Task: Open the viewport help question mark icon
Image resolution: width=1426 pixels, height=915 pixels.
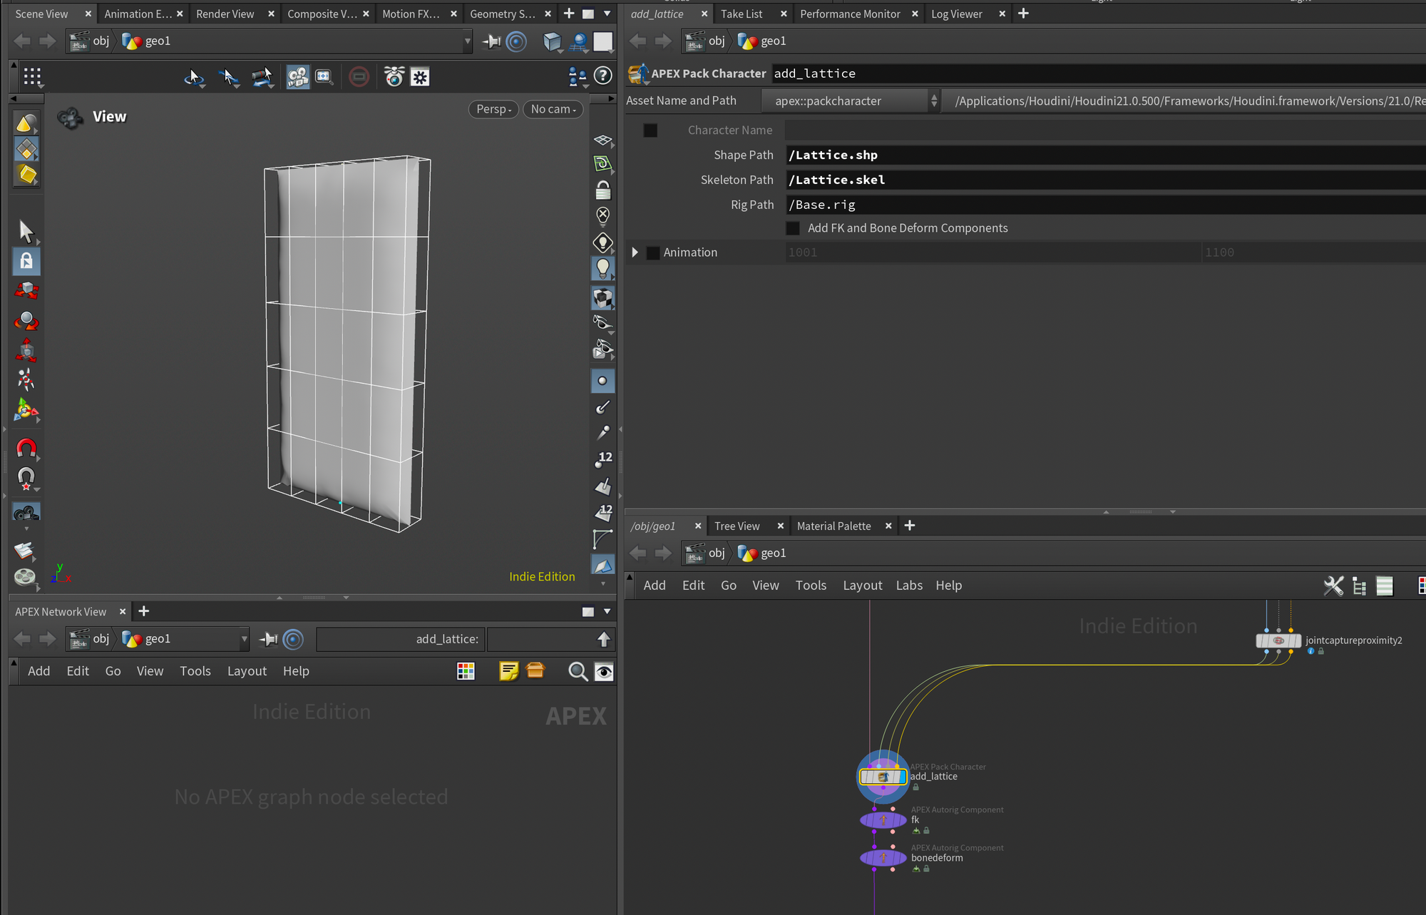Action: tap(603, 76)
